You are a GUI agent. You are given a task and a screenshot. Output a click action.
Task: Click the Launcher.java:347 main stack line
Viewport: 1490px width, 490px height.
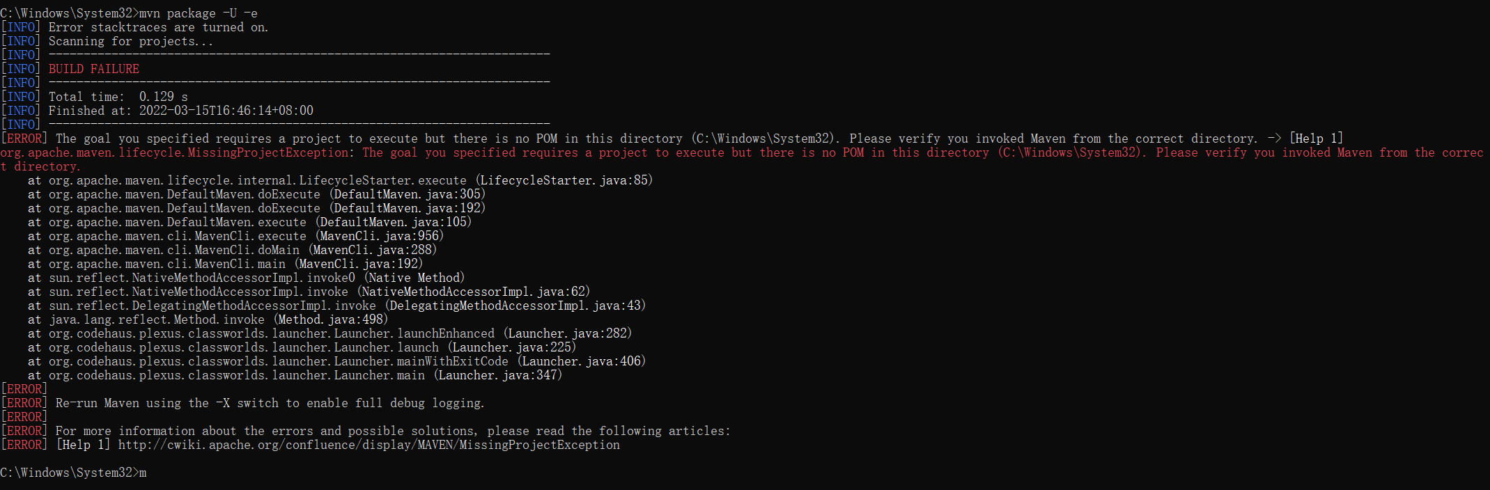pos(295,375)
